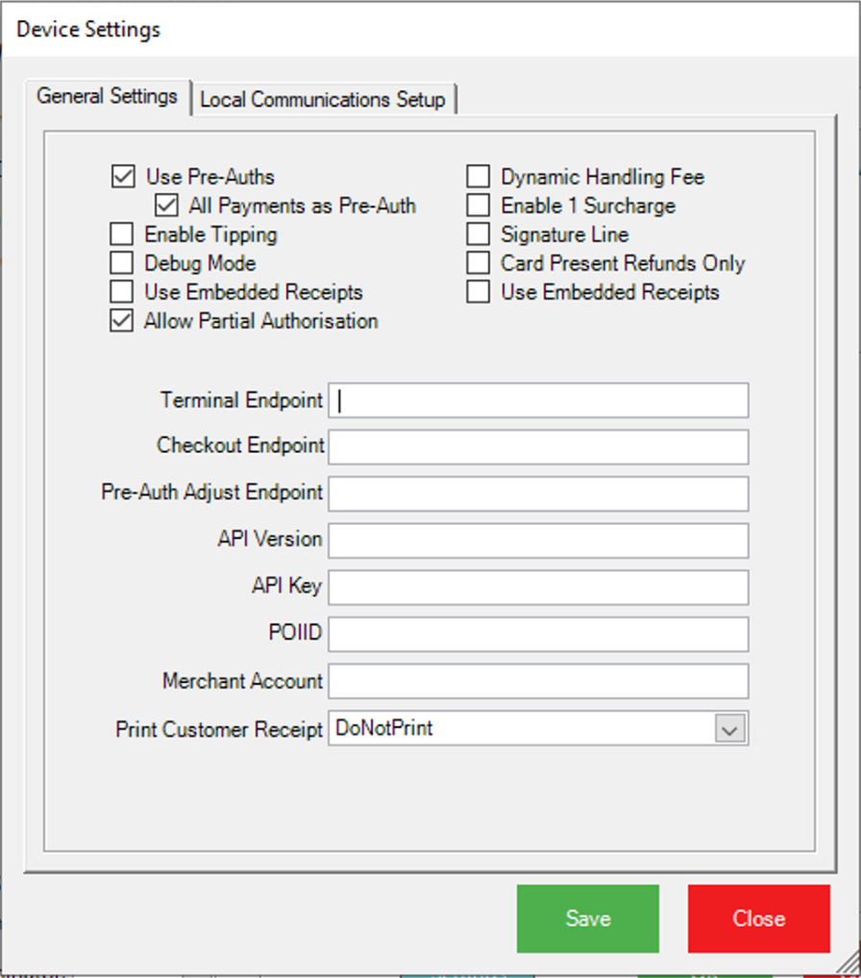
Task: Check the Enable 1 Surcharge box
Action: pos(478,206)
